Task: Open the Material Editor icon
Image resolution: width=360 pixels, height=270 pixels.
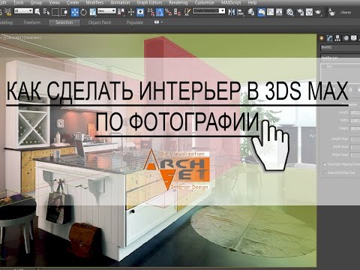Action: point(290,12)
